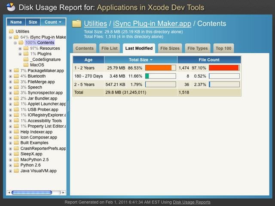Click the Property List Editor folder icon
The width and height of the screenshot is (275, 206).
point(16,126)
